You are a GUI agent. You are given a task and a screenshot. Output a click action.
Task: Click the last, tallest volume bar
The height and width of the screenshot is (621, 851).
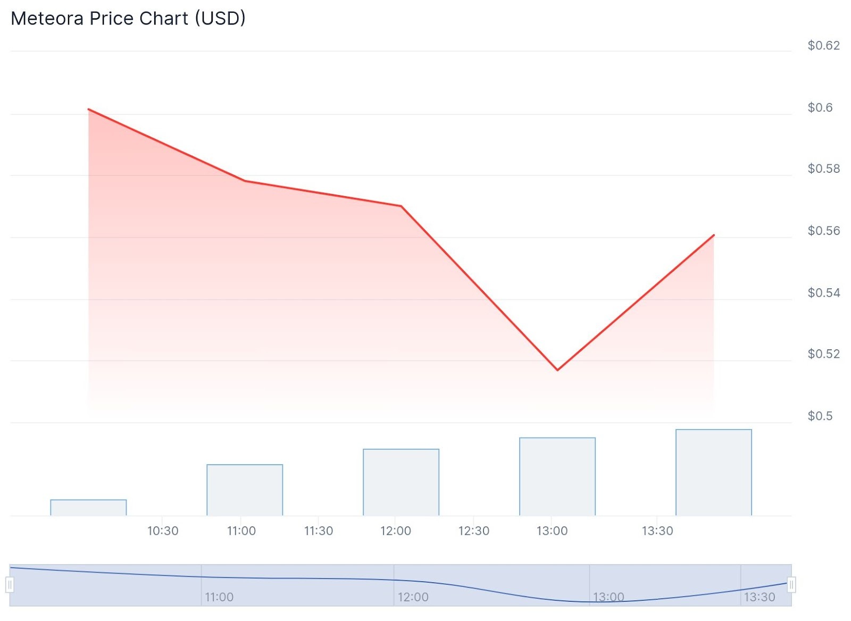714,472
